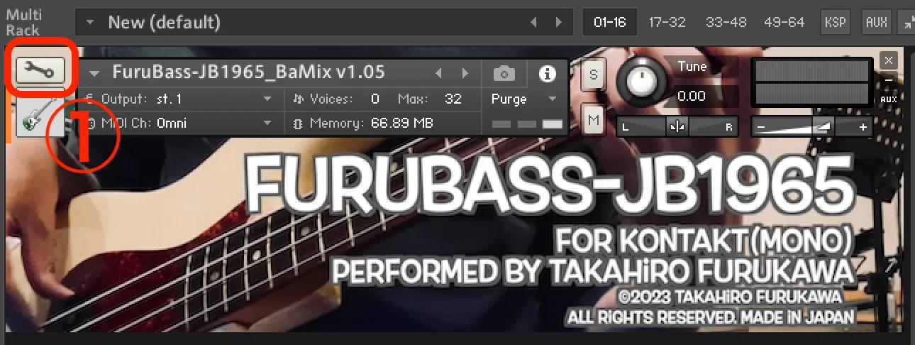Minimize instrument header with small minus icon
915x345 pixels.
point(888,80)
